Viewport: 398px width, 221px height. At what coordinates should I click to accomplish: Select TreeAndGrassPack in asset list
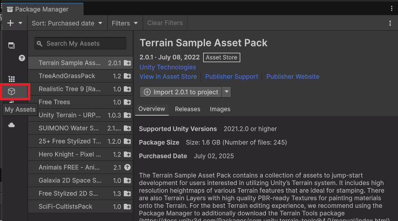tap(80, 76)
